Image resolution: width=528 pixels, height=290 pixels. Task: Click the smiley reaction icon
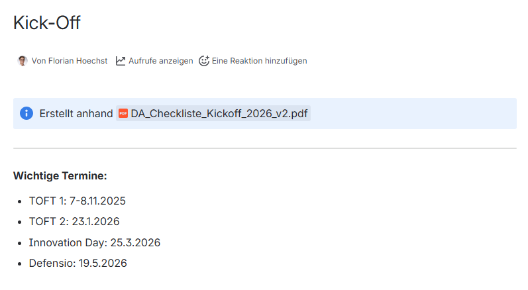(204, 61)
